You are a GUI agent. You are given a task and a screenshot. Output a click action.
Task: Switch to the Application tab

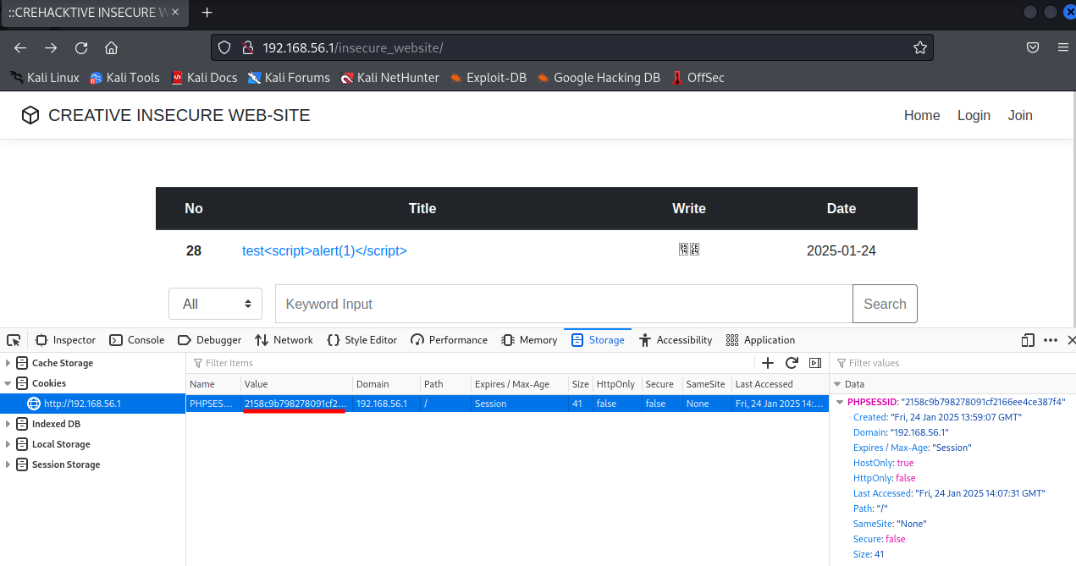tap(760, 340)
